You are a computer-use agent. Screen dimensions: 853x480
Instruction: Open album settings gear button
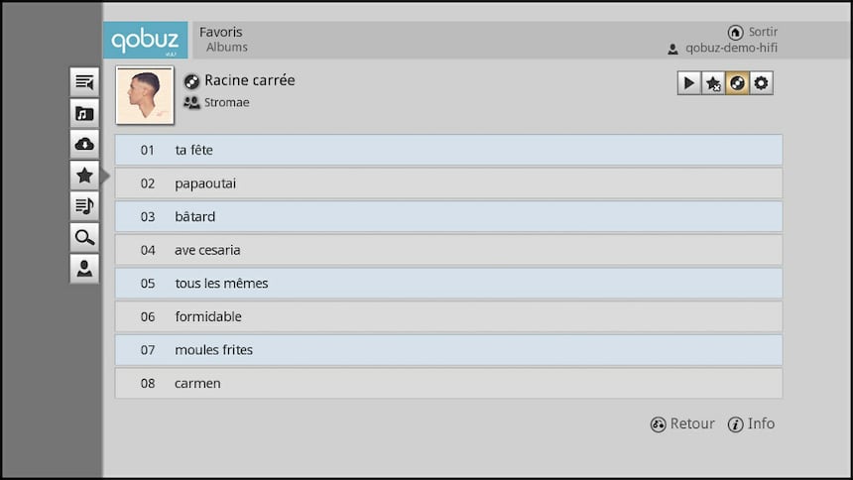pyautogui.click(x=761, y=83)
